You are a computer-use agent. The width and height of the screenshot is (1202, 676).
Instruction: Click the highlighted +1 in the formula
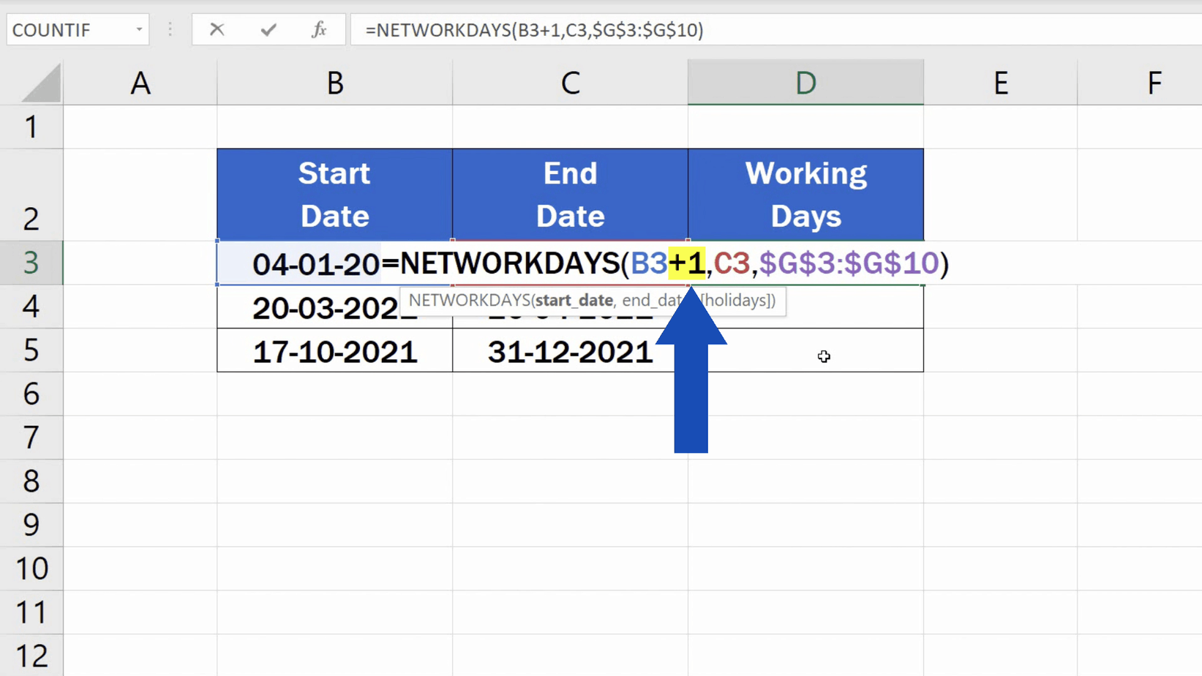686,264
